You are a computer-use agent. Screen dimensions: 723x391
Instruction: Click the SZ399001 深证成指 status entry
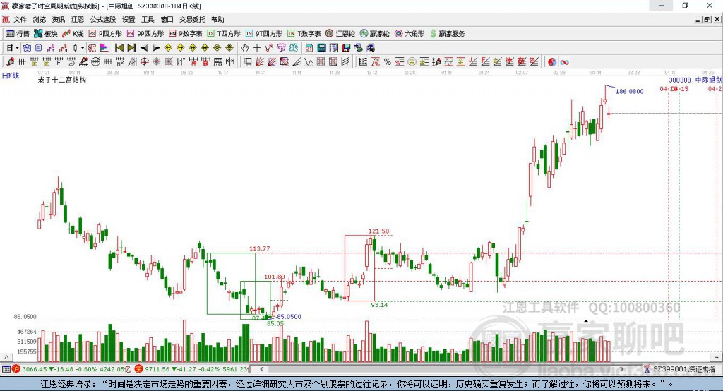[x=680, y=369]
